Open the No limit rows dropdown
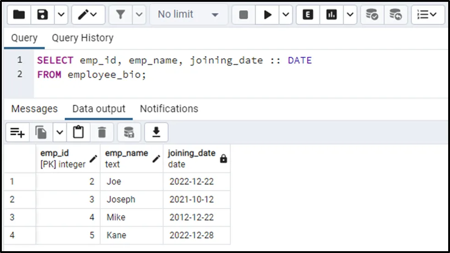This screenshot has height=253, width=450. coord(188,15)
